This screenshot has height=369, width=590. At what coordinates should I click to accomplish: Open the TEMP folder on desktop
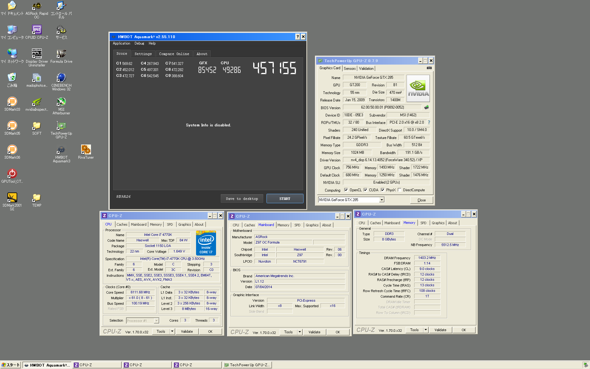tap(37, 200)
